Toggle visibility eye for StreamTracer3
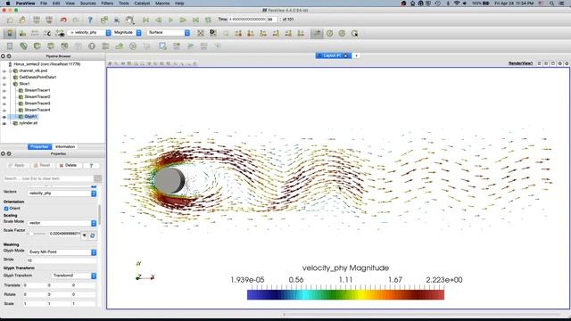Image resolution: width=571 pixels, height=321 pixels. (x=4, y=103)
